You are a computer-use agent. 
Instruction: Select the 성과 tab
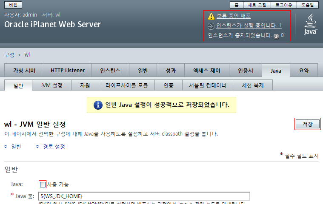[x=171, y=70]
